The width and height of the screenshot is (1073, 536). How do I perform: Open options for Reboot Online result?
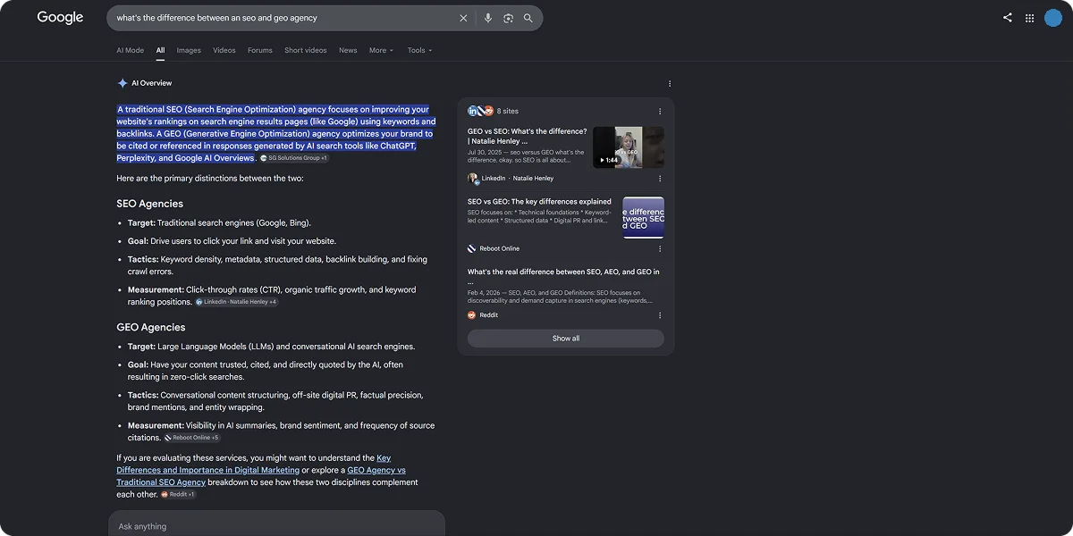660,248
